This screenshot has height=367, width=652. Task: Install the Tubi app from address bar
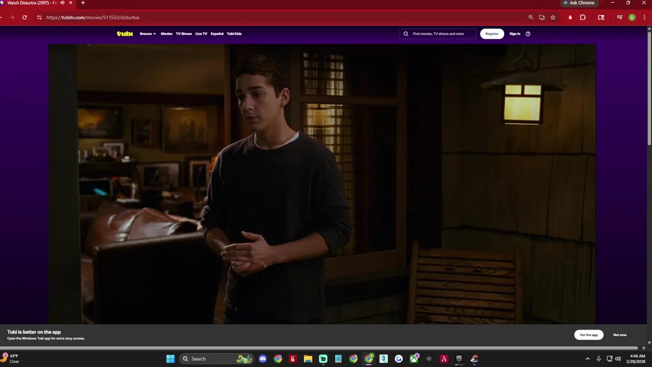(x=542, y=17)
